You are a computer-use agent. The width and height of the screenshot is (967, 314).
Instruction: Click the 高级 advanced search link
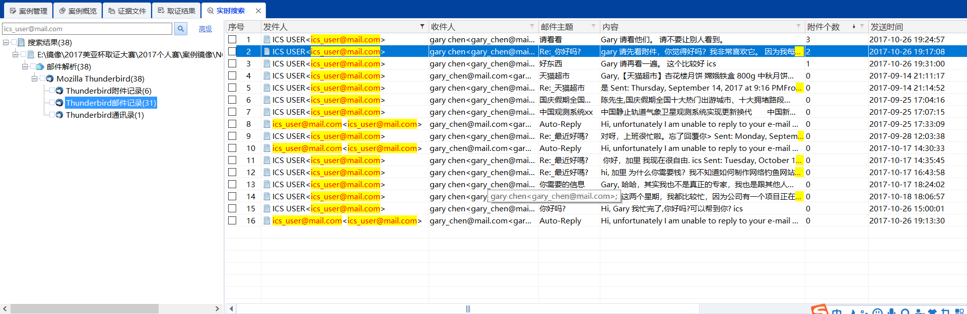[x=205, y=29]
